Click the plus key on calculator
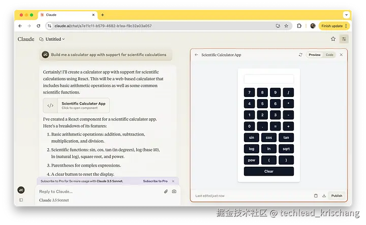Screen dimensions: 366x225 click(288, 126)
